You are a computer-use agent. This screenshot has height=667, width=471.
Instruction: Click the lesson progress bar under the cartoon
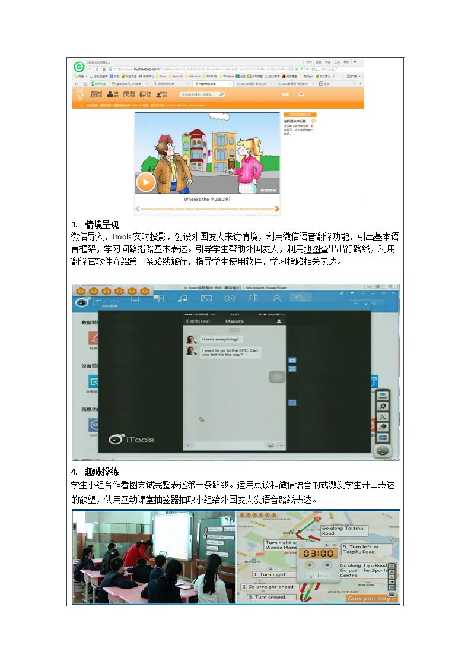[x=207, y=209]
